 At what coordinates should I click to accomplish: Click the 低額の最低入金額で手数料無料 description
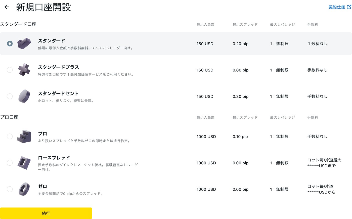tap(86, 48)
